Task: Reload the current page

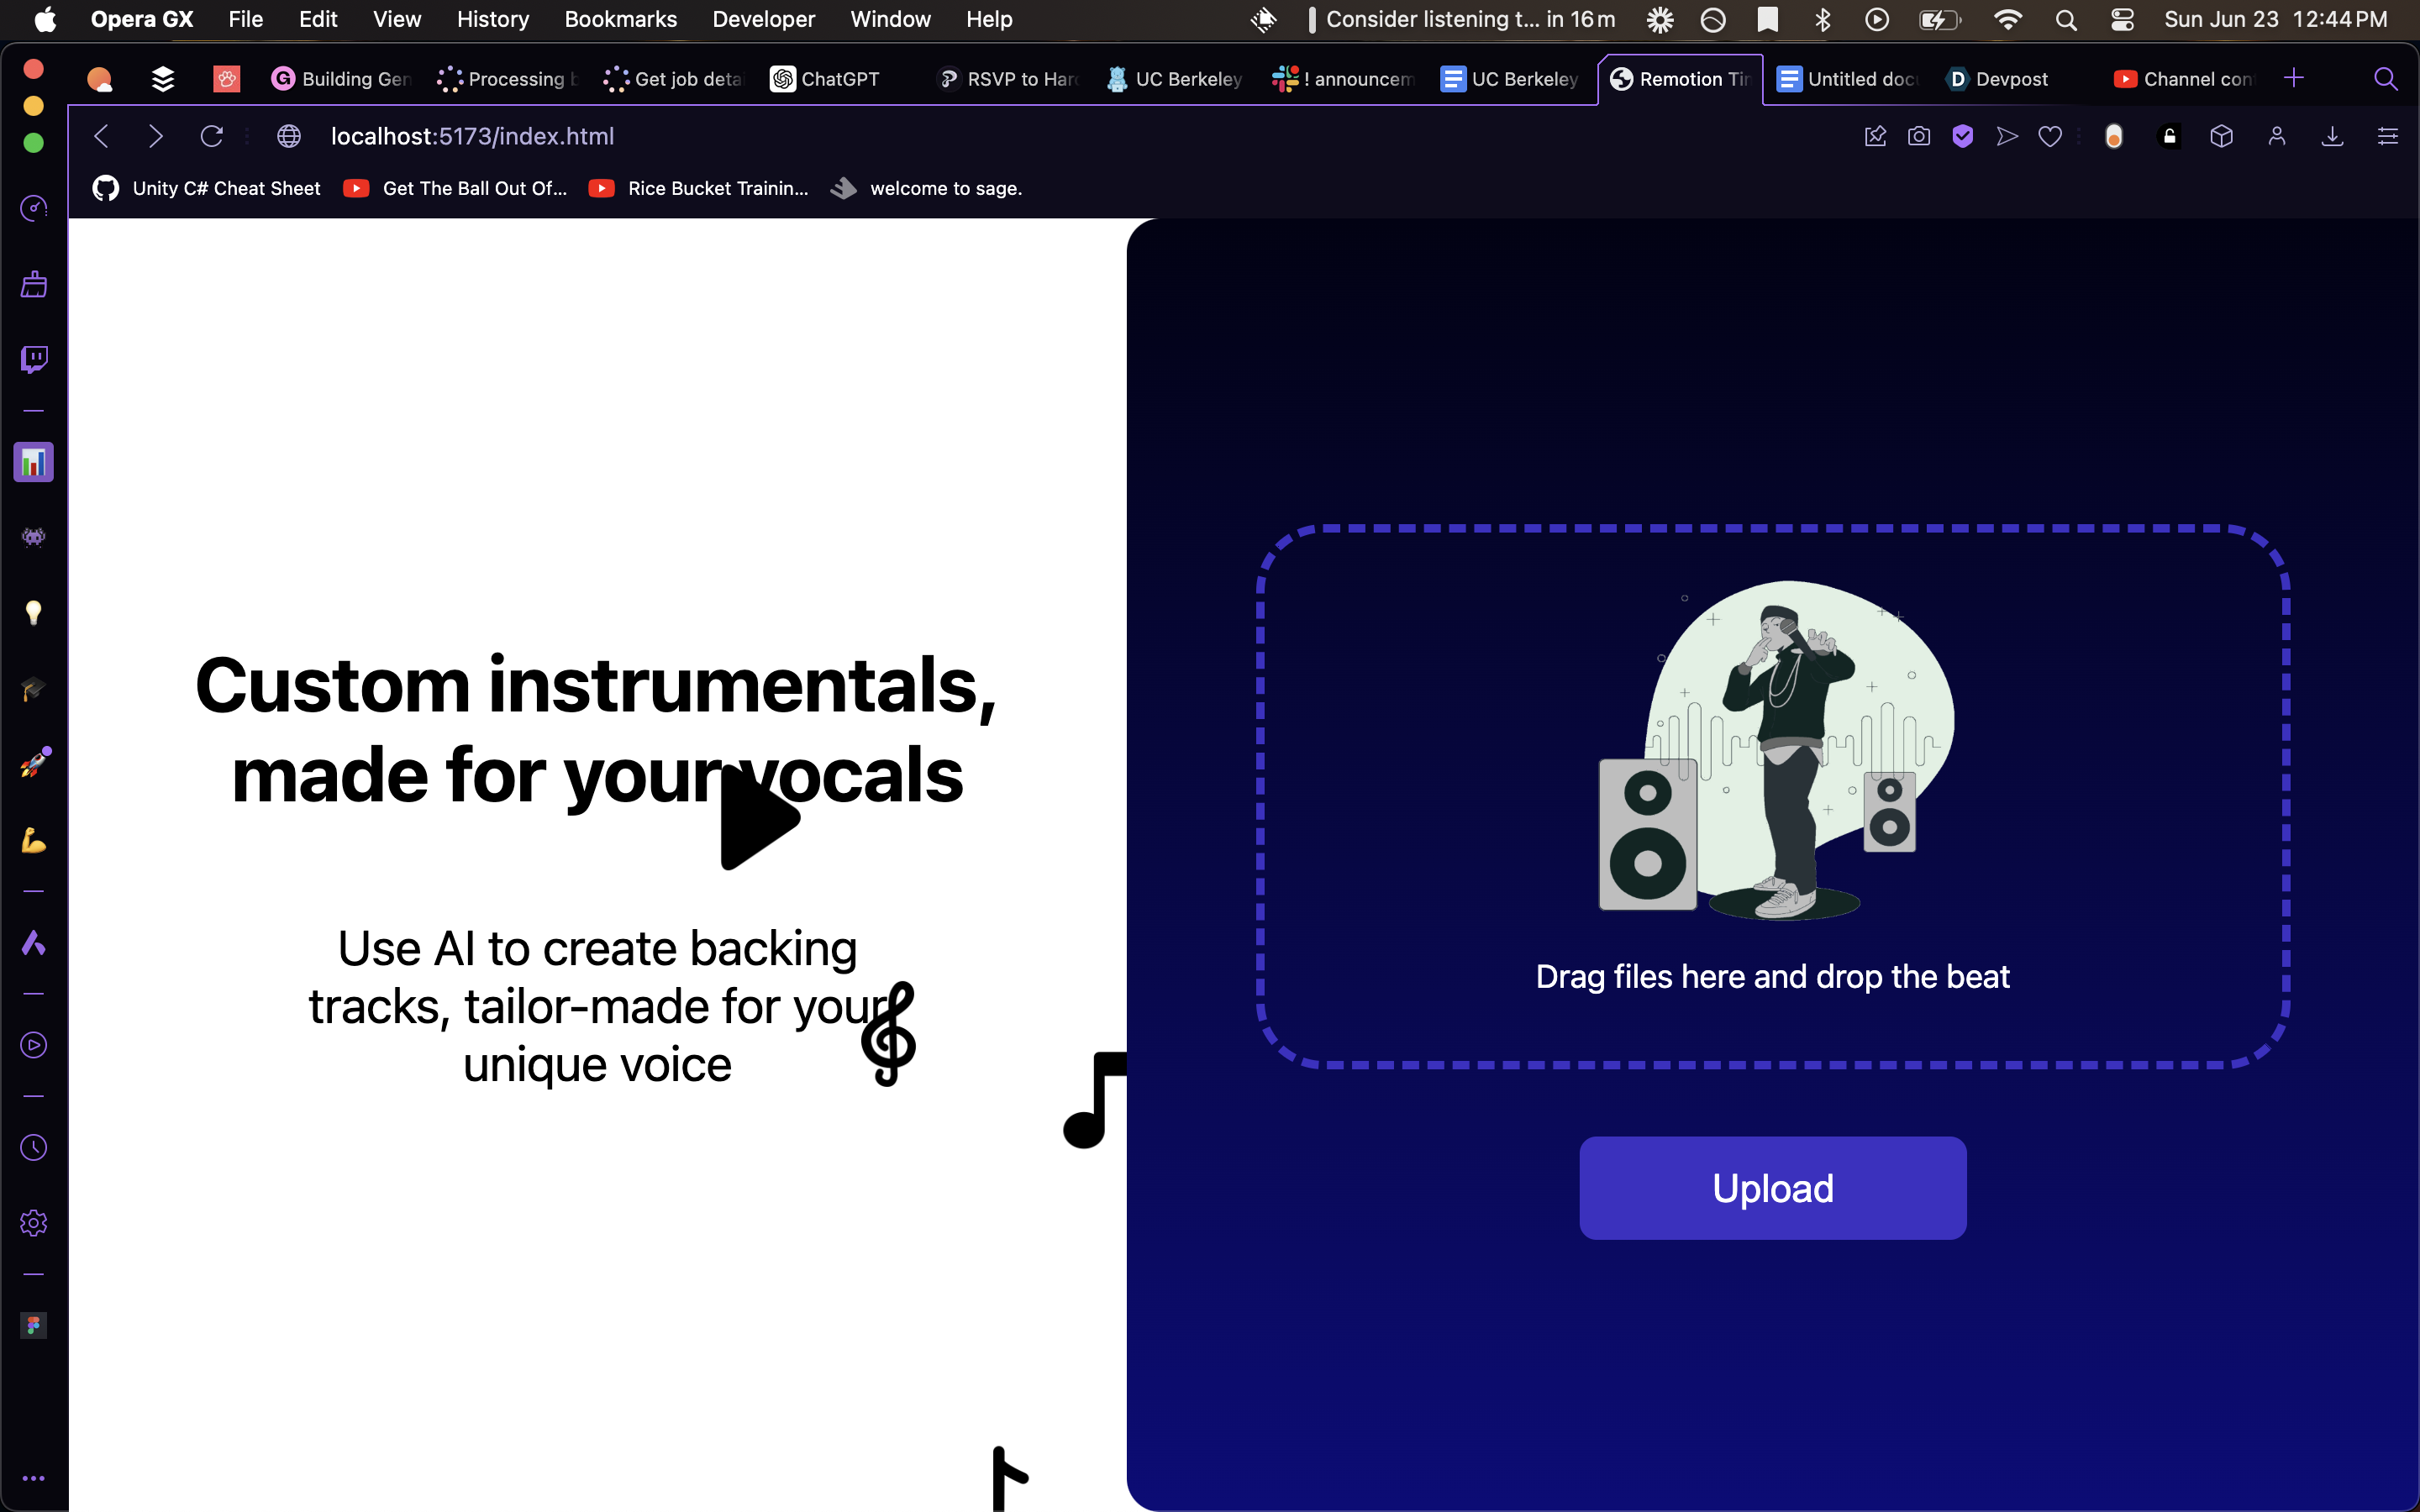Action: [x=211, y=136]
